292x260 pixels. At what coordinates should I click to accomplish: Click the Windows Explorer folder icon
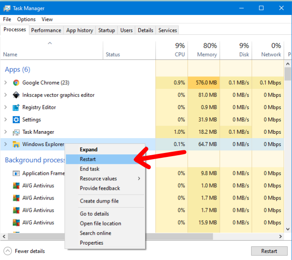coord(16,144)
